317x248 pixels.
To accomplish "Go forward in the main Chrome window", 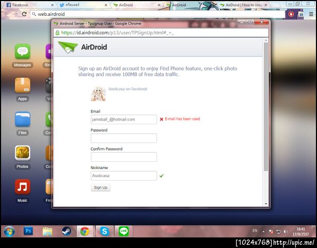I will [x=15, y=14].
